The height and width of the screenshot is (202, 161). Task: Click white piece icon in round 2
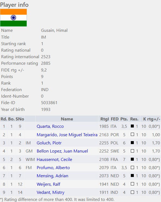point(132,134)
